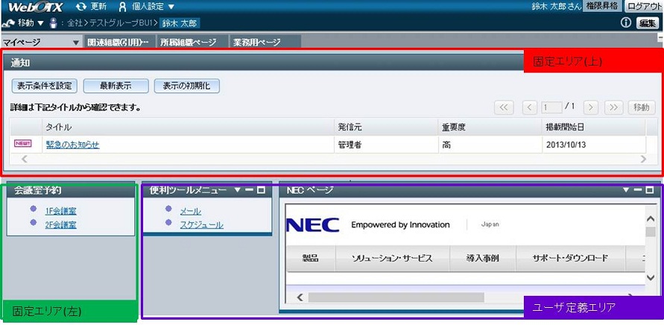Image resolution: width=664 pixels, height=325 pixels.
Task: Jump to the last notification page
Action: point(615,107)
